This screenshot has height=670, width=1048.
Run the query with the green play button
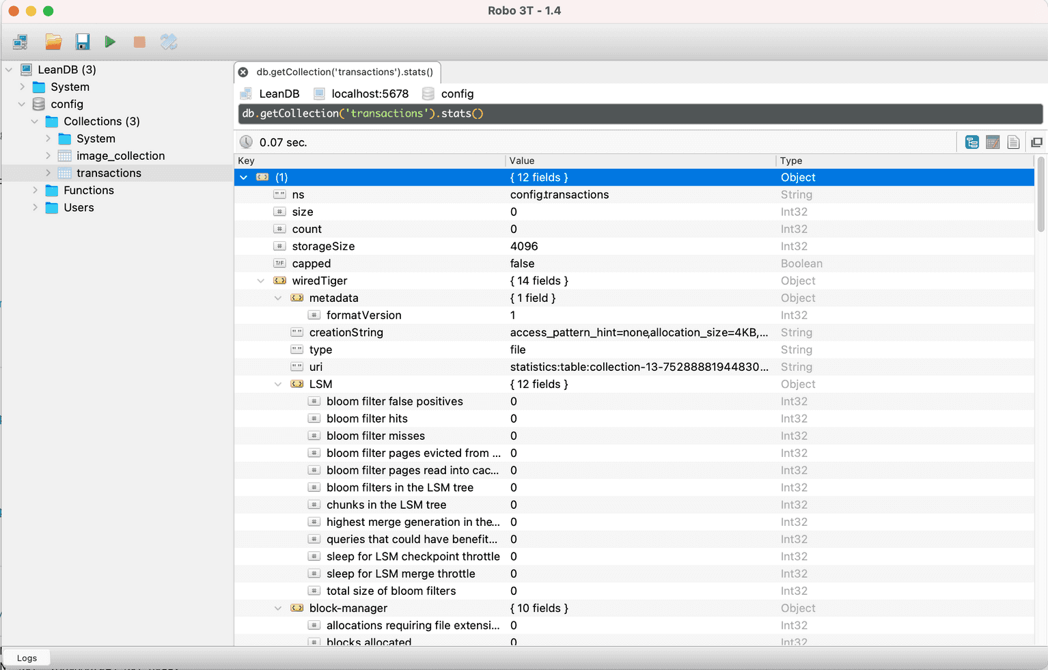tap(110, 42)
